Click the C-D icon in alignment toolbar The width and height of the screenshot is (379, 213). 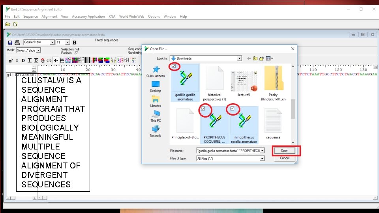(x=49, y=60)
